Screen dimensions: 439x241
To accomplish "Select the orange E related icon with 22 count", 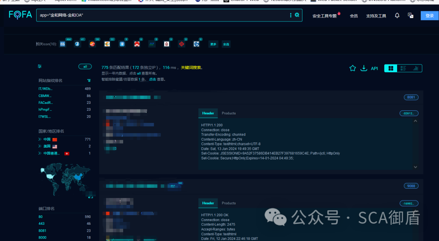I will tap(107, 44).
